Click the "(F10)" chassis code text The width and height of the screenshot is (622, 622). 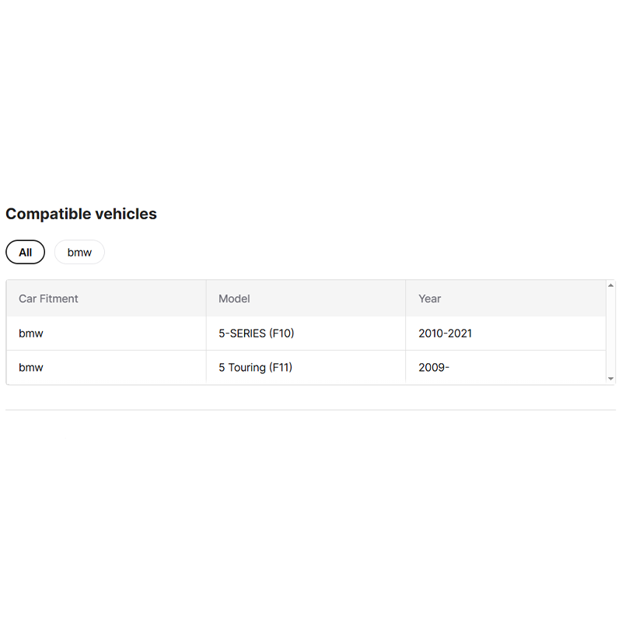pyautogui.click(x=281, y=334)
